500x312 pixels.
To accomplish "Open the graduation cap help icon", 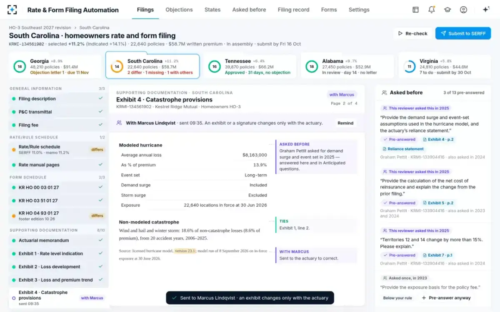I will pyautogui.click(x=447, y=10).
